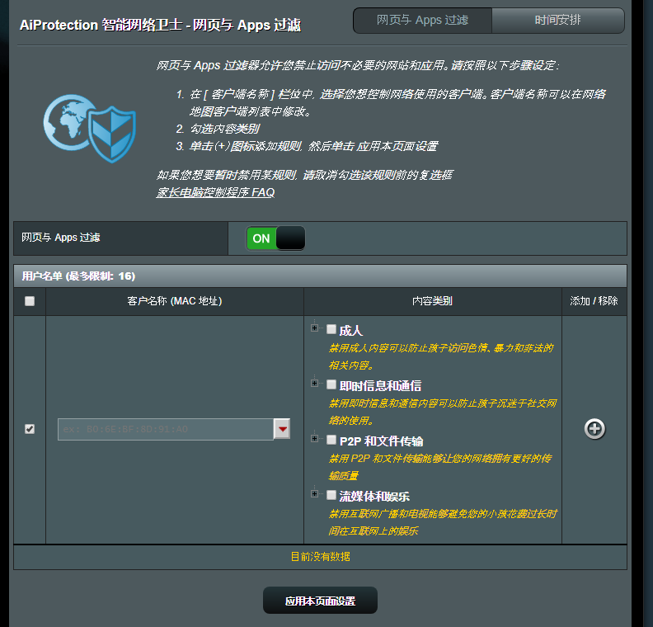Image resolution: width=653 pixels, height=627 pixels.
Task: Click the add rule plus icon
Action: coord(594,429)
